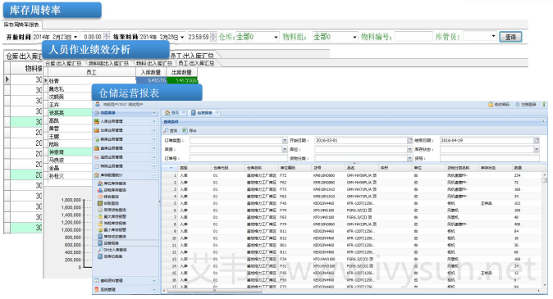
Task: Click the 物料编号 input field
Action: point(414,37)
